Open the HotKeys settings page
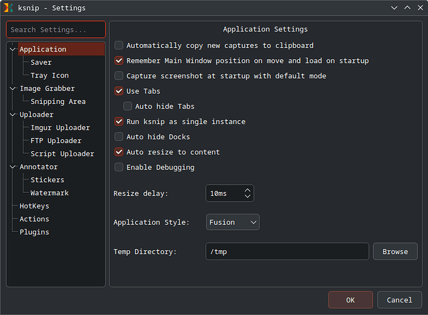428x315 pixels. coord(34,206)
